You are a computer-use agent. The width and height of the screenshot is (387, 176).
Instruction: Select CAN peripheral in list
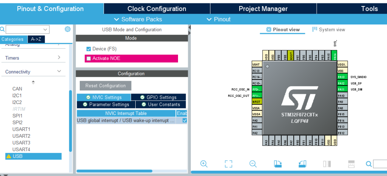point(17,89)
